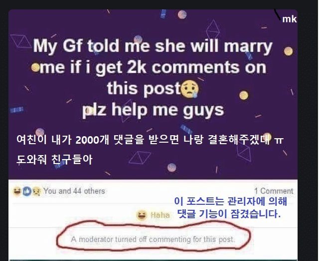This screenshot has width=319, height=261.
Task: Click the blue Like thumbs-up reaction icon
Action: click(27, 191)
